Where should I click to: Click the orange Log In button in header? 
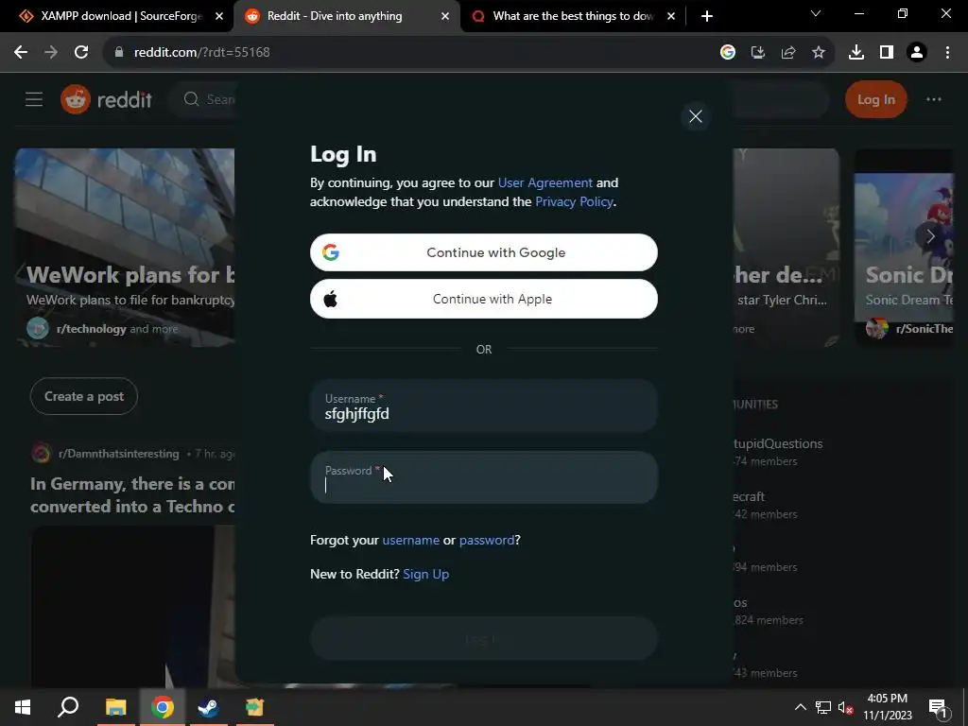(875, 99)
